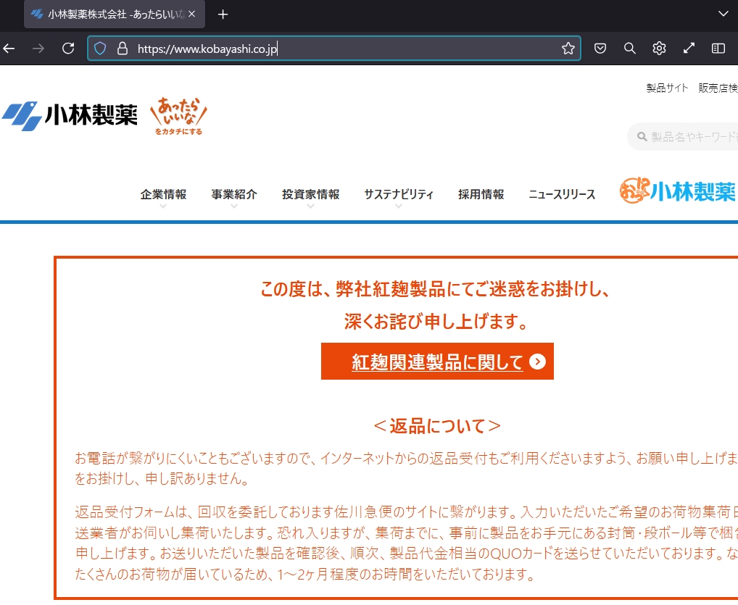View site security via padlock icon
This screenshot has height=605, width=738.
pyautogui.click(x=123, y=49)
